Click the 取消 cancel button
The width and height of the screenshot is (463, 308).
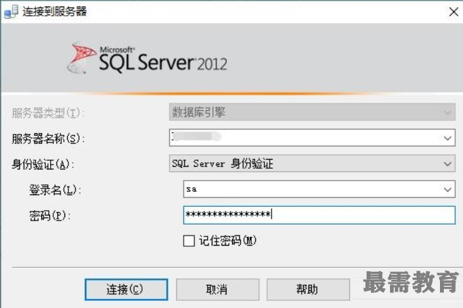click(x=218, y=290)
